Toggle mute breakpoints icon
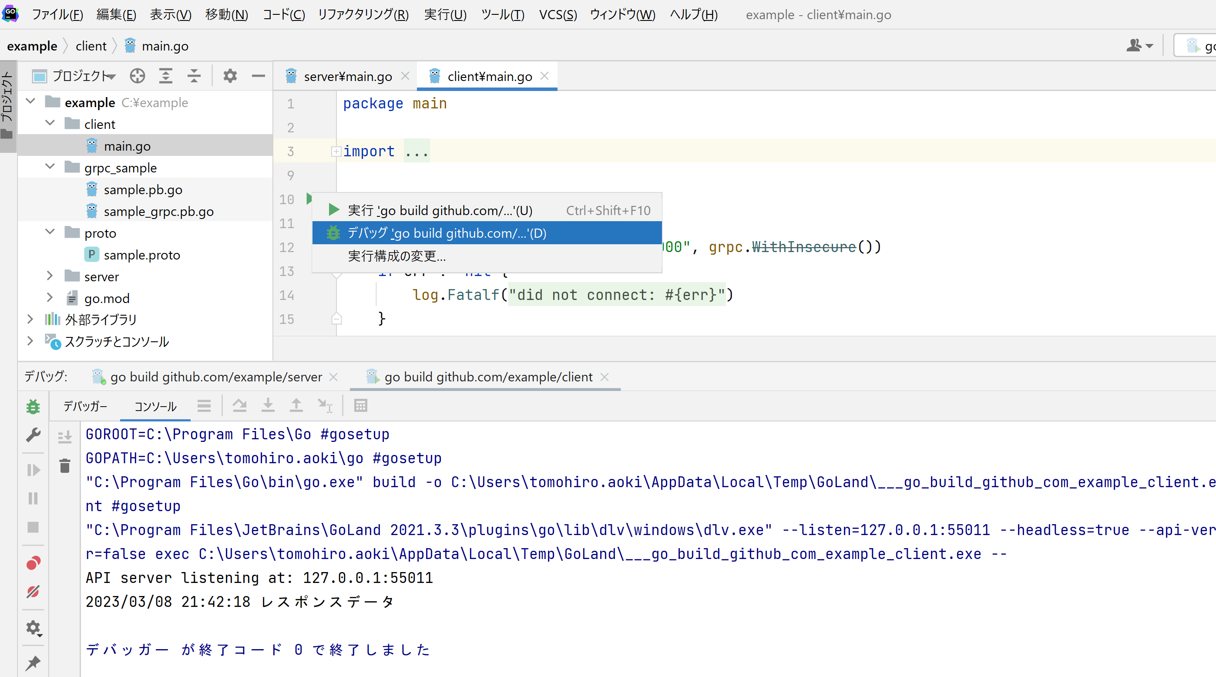The width and height of the screenshot is (1216, 677). click(x=33, y=592)
